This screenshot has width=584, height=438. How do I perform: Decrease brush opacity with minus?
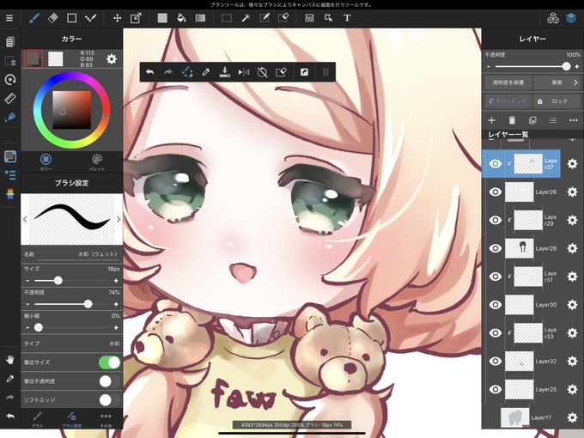[27, 304]
